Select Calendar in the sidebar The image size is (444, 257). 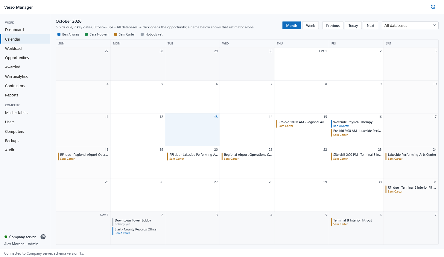click(x=25, y=39)
